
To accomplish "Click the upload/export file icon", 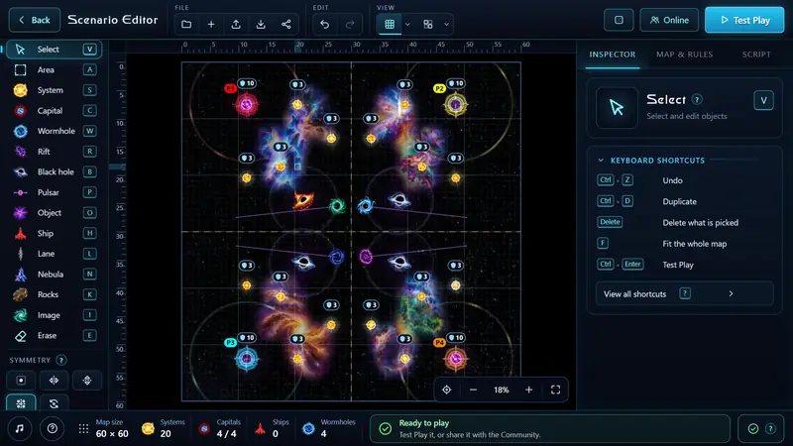I will (x=236, y=24).
